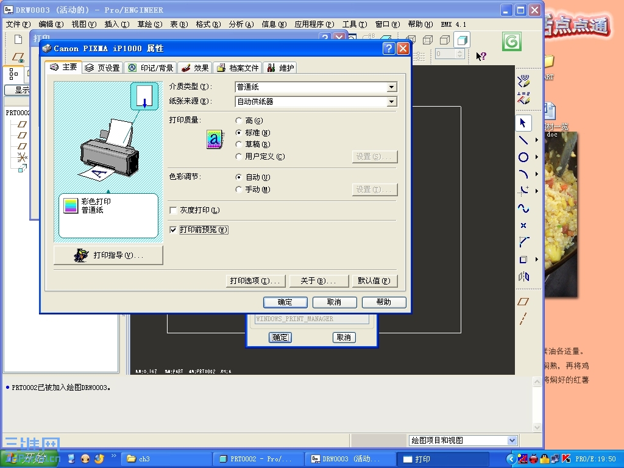Expand the Line tool flyout arrow

coord(536,140)
